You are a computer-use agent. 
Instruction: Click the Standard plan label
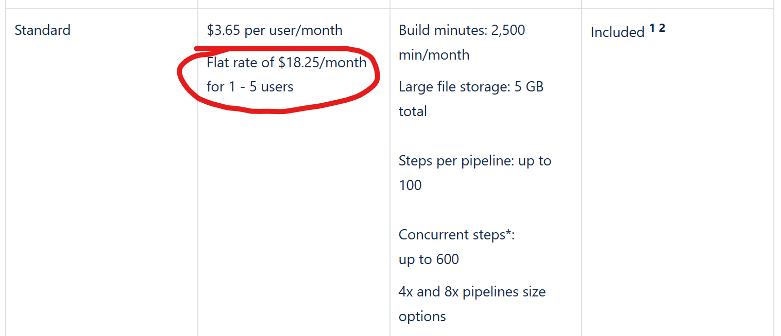point(42,30)
